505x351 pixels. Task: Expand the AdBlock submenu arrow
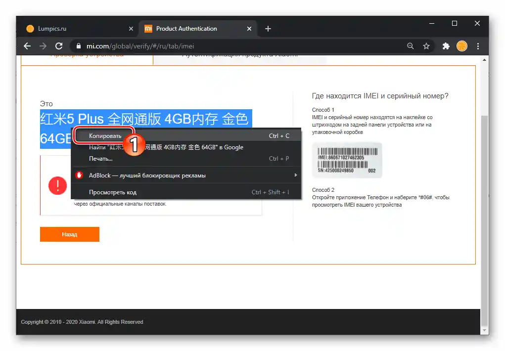click(x=295, y=175)
